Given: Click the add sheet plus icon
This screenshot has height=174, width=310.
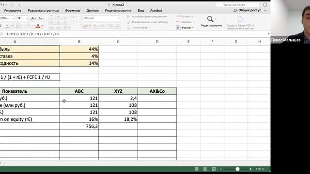Looking at the screenshot, I should coord(1,163).
